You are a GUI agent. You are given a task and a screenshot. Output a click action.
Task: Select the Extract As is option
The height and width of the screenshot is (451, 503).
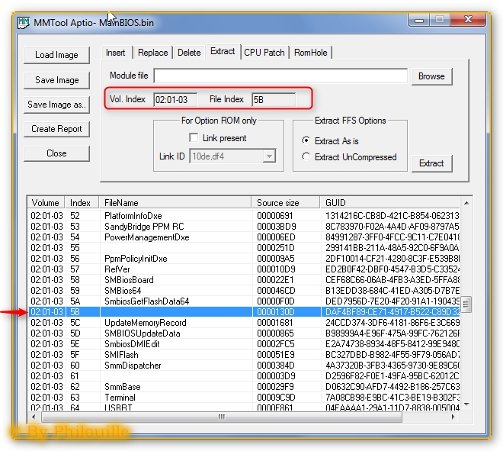click(x=306, y=140)
